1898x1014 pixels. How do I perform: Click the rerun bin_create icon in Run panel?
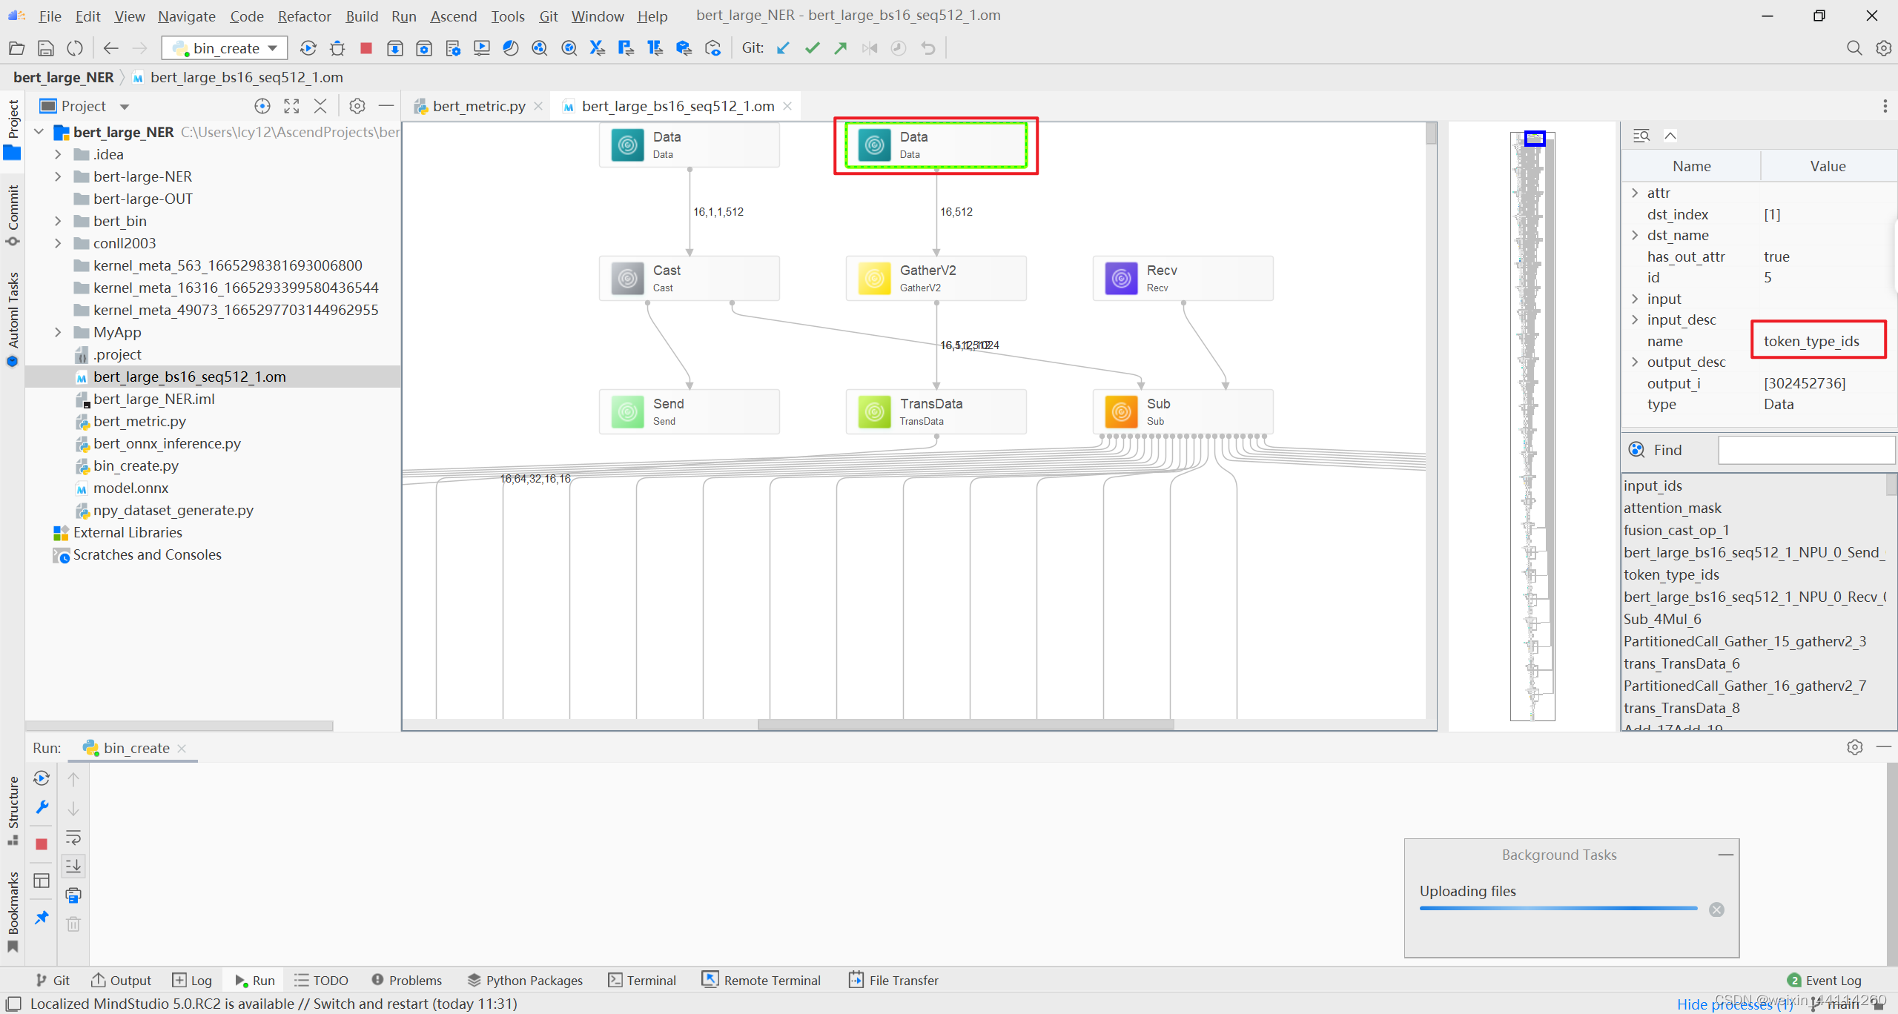[x=42, y=778]
